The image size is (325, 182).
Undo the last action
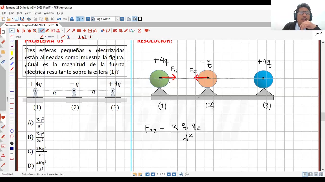(x=59, y=19)
